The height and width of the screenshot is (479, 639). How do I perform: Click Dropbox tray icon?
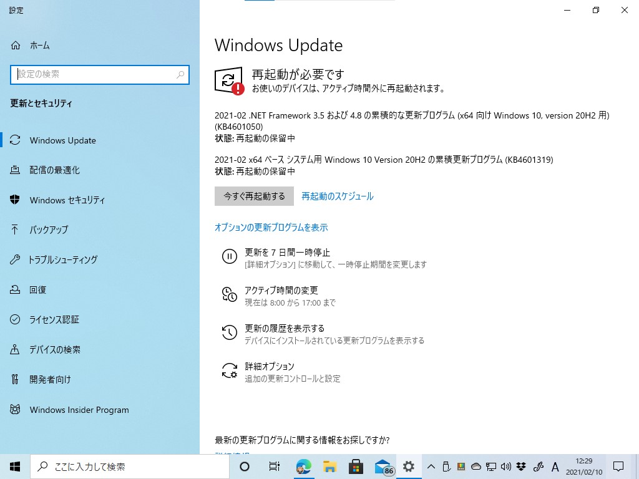(x=521, y=467)
